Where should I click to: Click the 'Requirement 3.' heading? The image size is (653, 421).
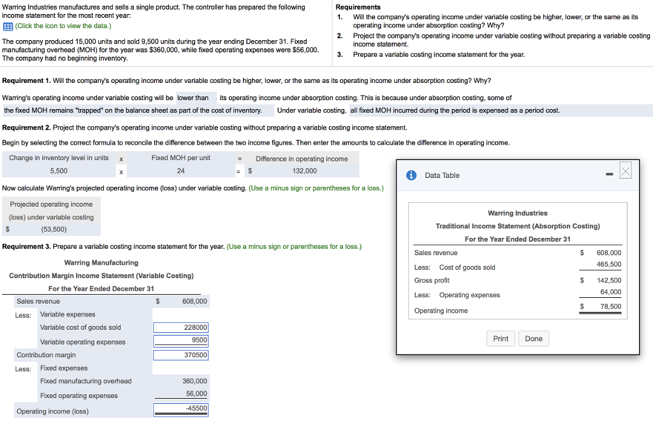point(27,246)
